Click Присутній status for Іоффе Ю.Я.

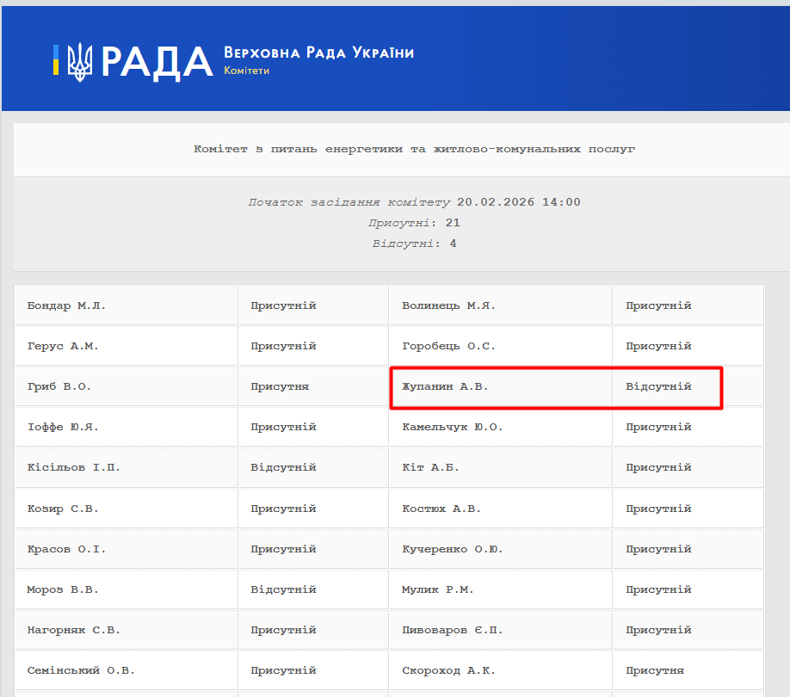[283, 427]
